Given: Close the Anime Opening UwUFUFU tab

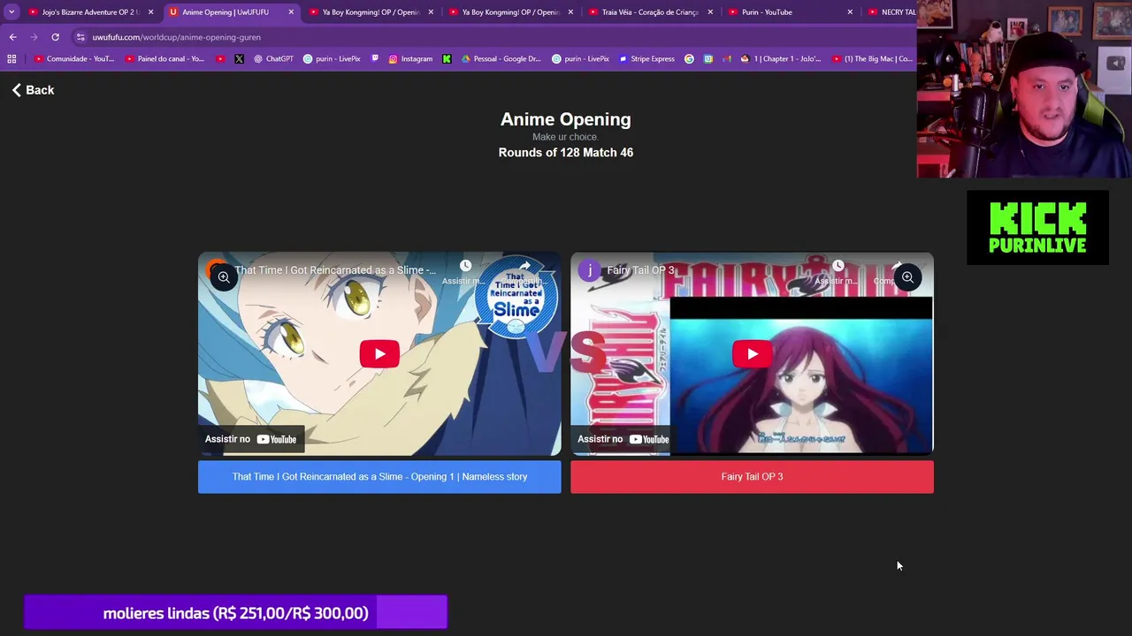Looking at the screenshot, I should tap(291, 12).
